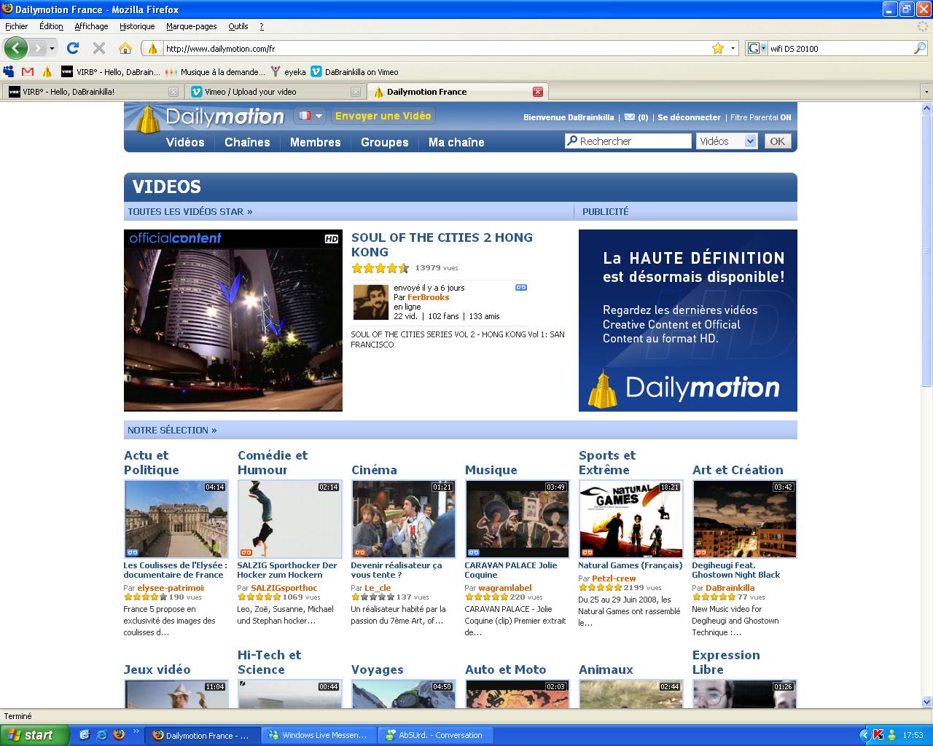Viewport: 933px width, 746px height.
Task: Open the Outils menu
Action: (238, 26)
